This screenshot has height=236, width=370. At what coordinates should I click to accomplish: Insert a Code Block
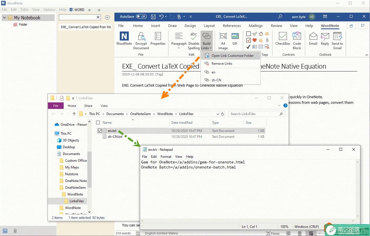297,41
